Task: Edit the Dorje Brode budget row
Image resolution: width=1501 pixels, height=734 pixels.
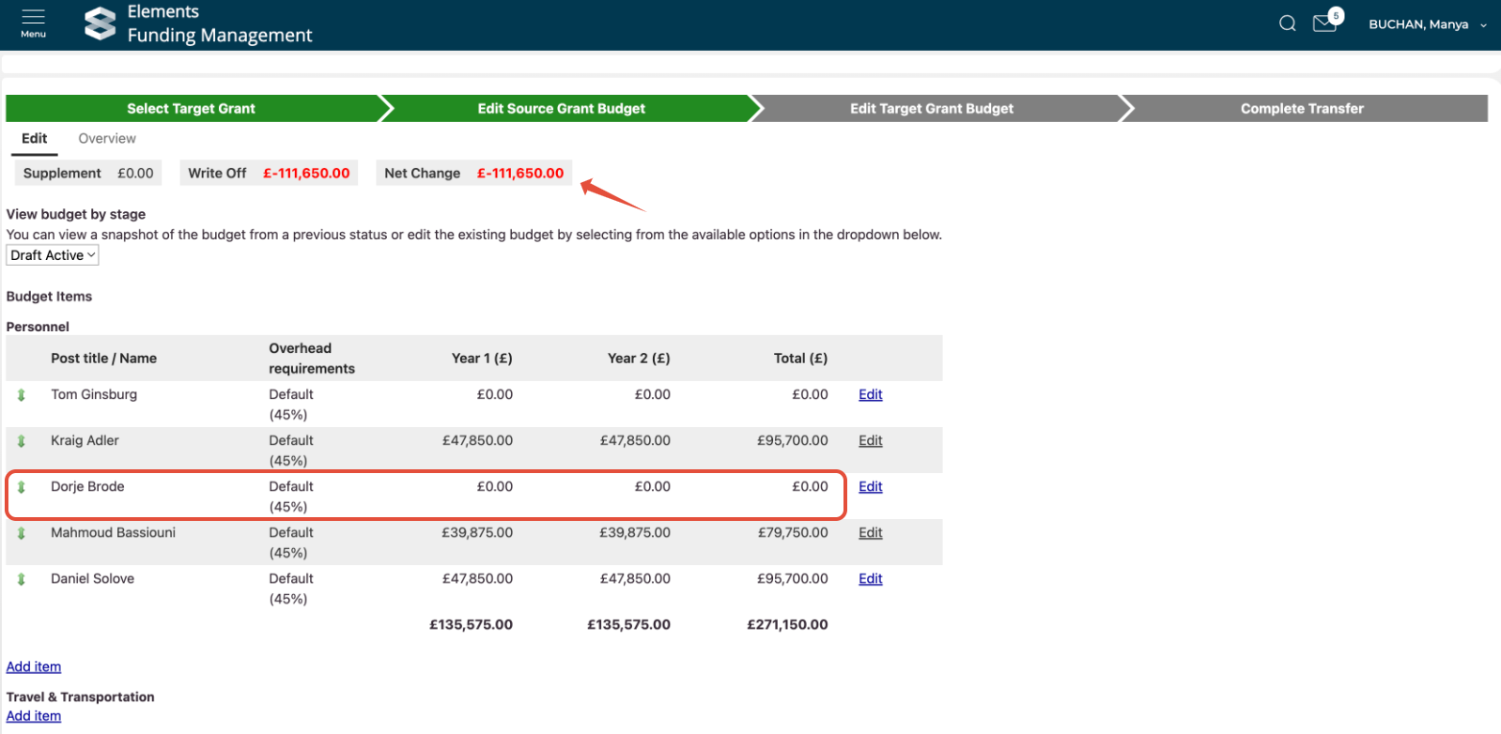Action: point(870,486)
